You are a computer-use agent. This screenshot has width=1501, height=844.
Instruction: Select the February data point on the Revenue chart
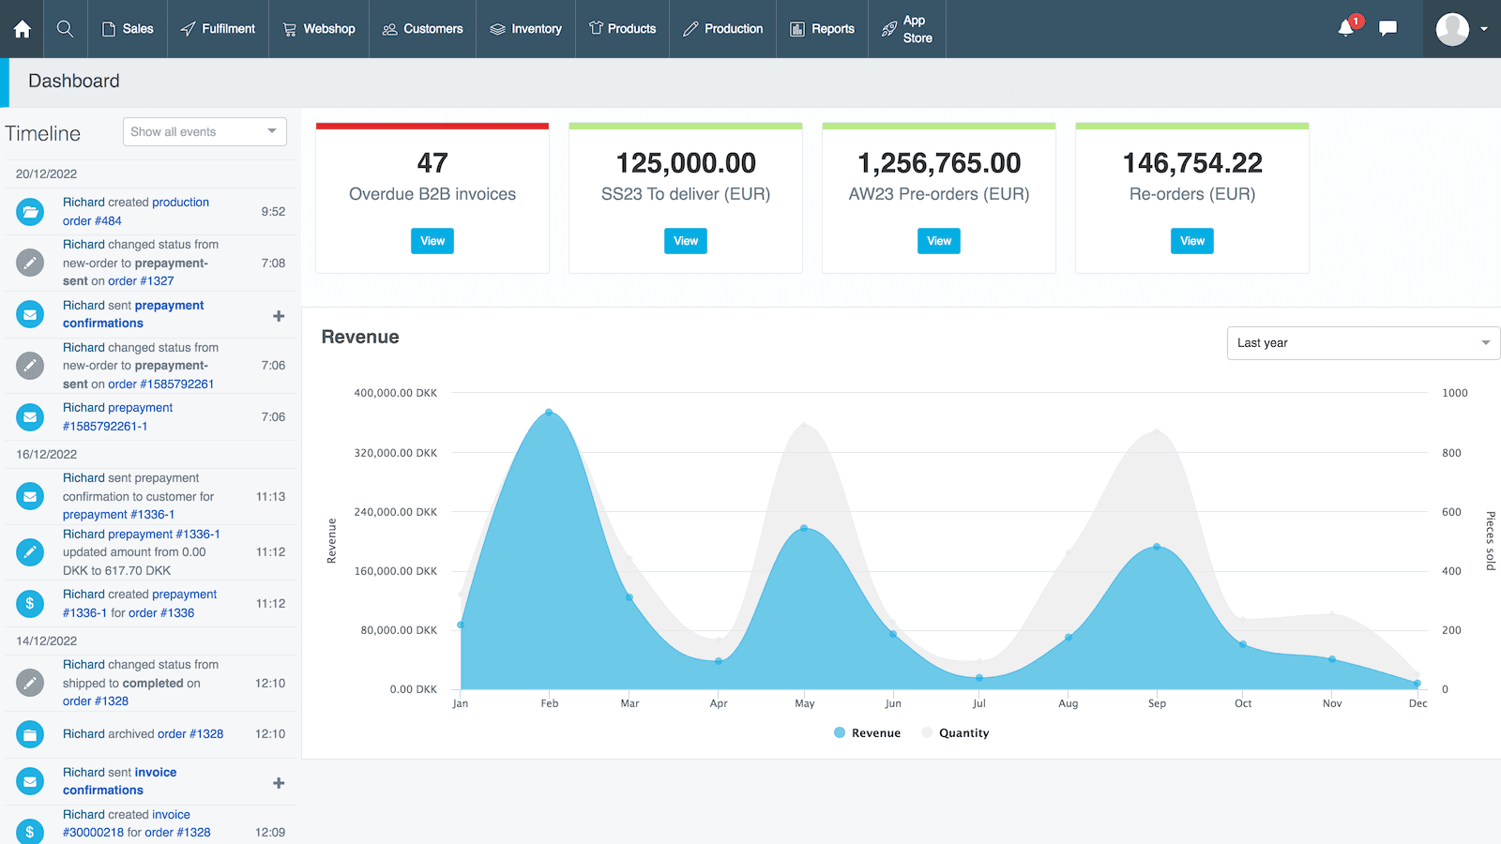(x=549, y=411)
